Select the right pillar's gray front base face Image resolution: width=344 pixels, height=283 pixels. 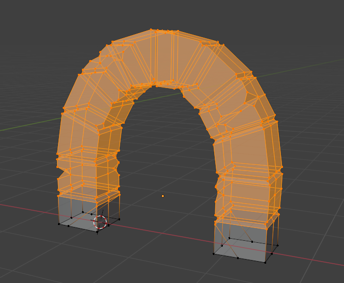tap(240, 242)
